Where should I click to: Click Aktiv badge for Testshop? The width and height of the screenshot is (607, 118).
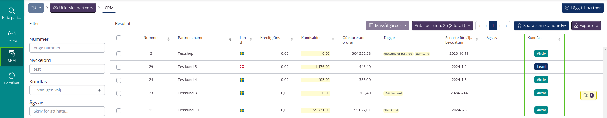click(x=541, y=53)
